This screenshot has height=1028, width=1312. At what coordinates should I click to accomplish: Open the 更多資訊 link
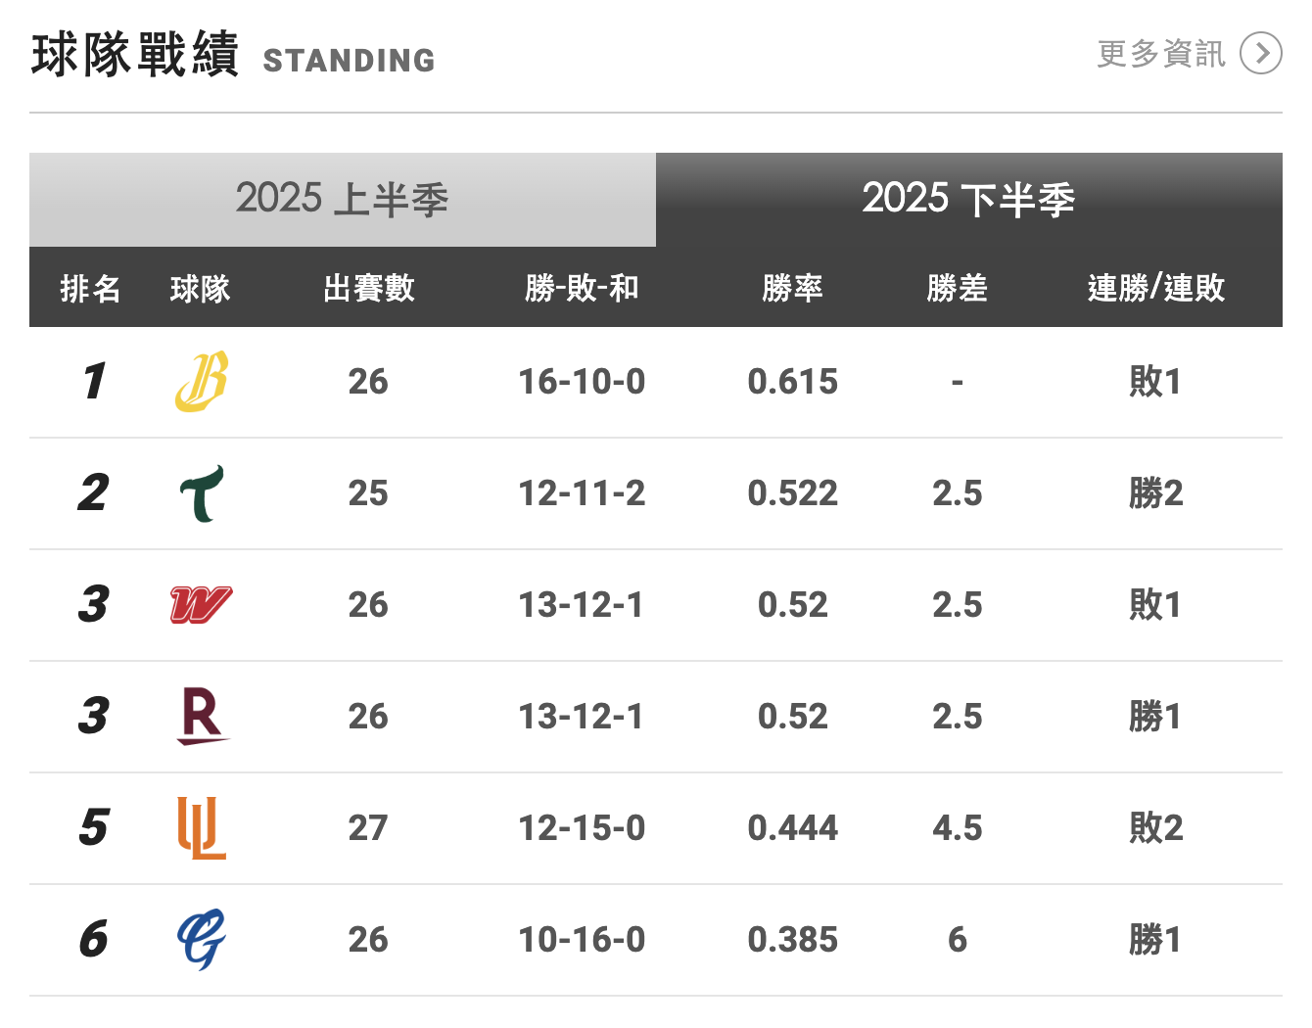1161,54
